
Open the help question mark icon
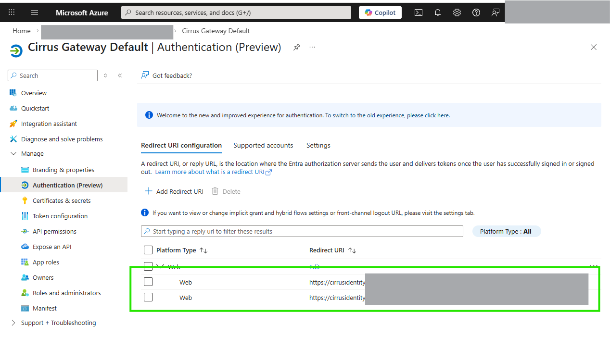coord(476,12)
